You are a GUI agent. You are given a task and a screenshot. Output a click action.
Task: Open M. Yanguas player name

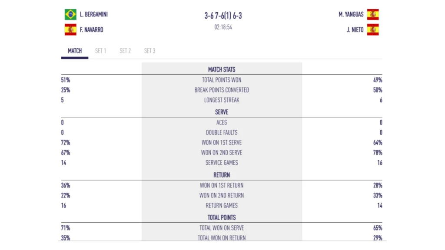[x=351, y=14]
